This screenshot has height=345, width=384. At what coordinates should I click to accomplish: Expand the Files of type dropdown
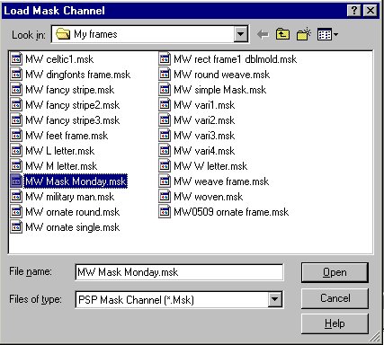point(275,299)
